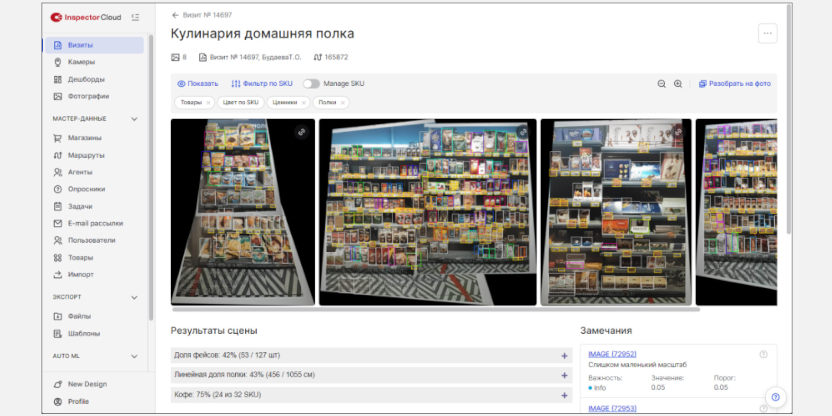Click the info icon beside IMAGE (72952)
Viewport: 832px width, 416px height.
click(763, 354)
